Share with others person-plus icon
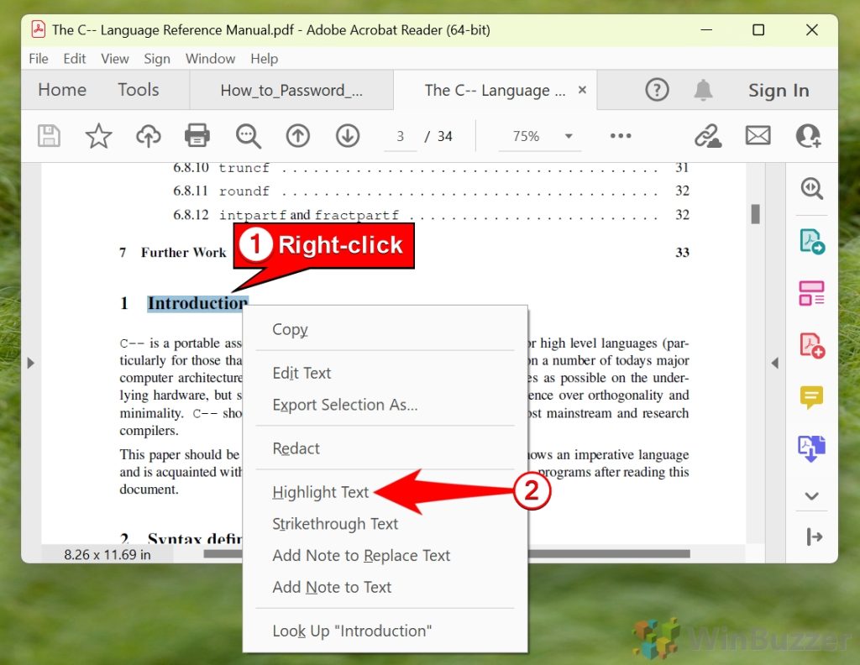Screen dimensions: 860x665 (x=809, y=135)
